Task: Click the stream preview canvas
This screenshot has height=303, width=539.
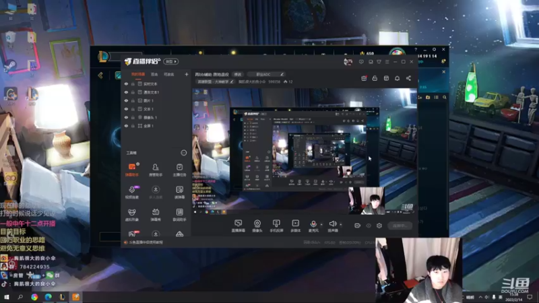Action: click(305, 151)
